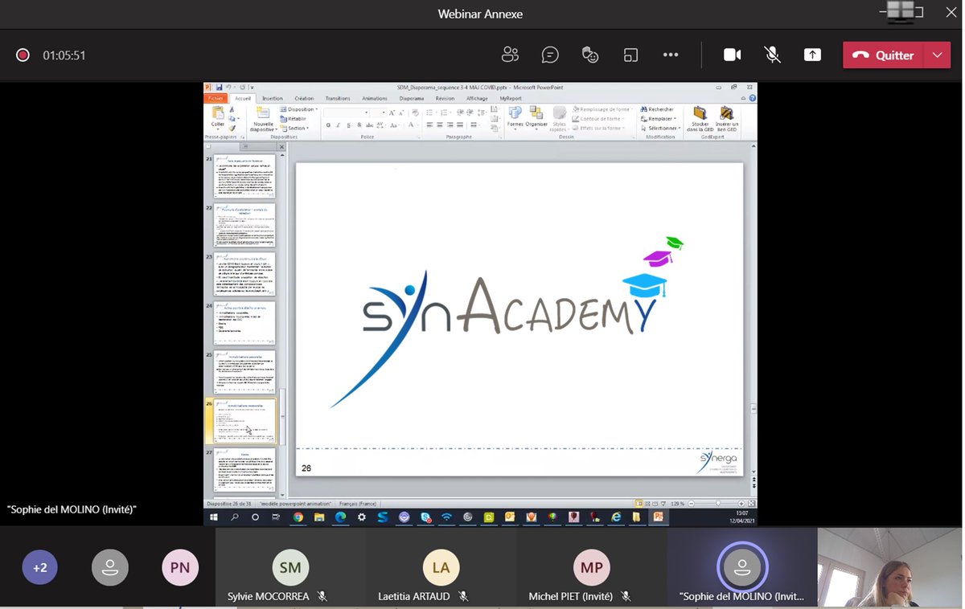Select the PN participant avatar
This screenshot has width=965, height=609.
point(180,567)
